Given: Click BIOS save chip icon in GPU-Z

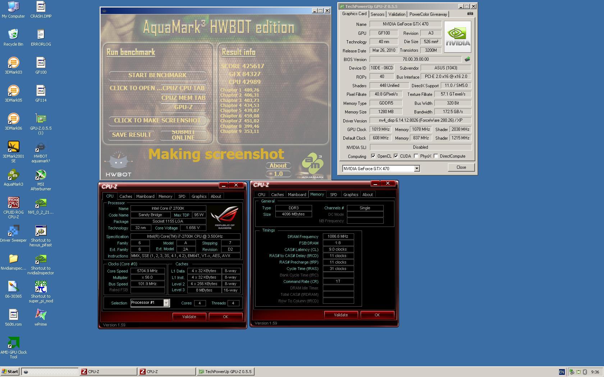Looking at the screenshot, I should 467,59.
